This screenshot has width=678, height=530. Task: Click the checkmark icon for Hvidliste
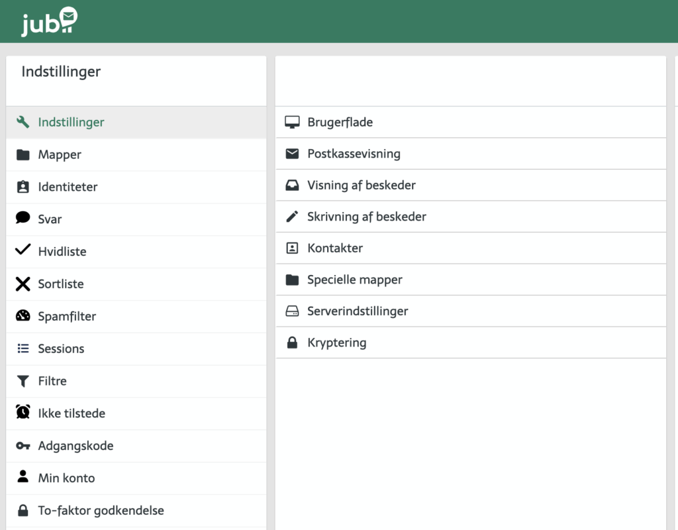pyautogui.click(x=23, y=250)
